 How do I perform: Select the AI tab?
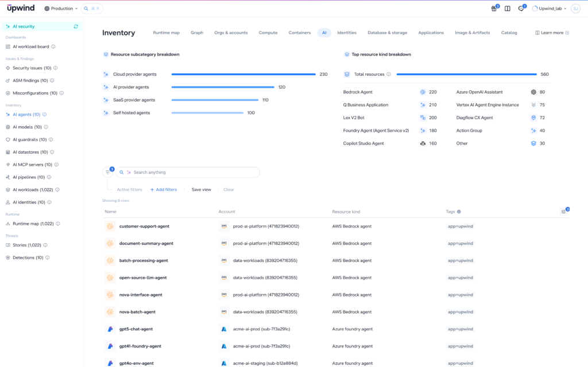click(324, 33)
